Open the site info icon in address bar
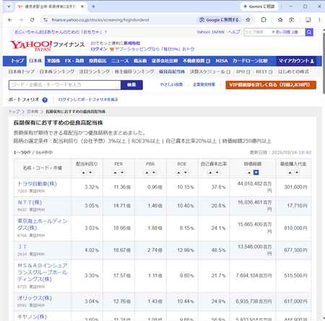The width and height of the screenshot is (325, 321). pos(45,20)
